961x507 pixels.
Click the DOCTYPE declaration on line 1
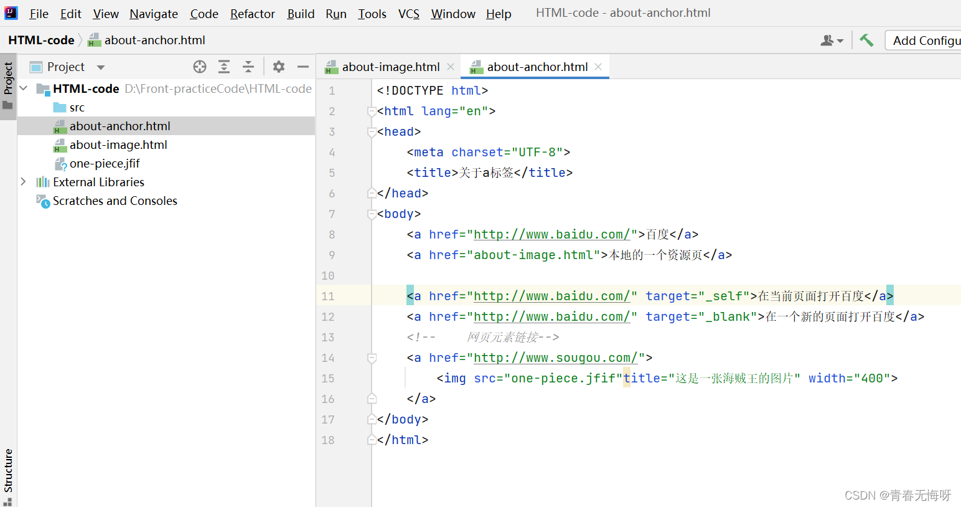pos(432,90)
